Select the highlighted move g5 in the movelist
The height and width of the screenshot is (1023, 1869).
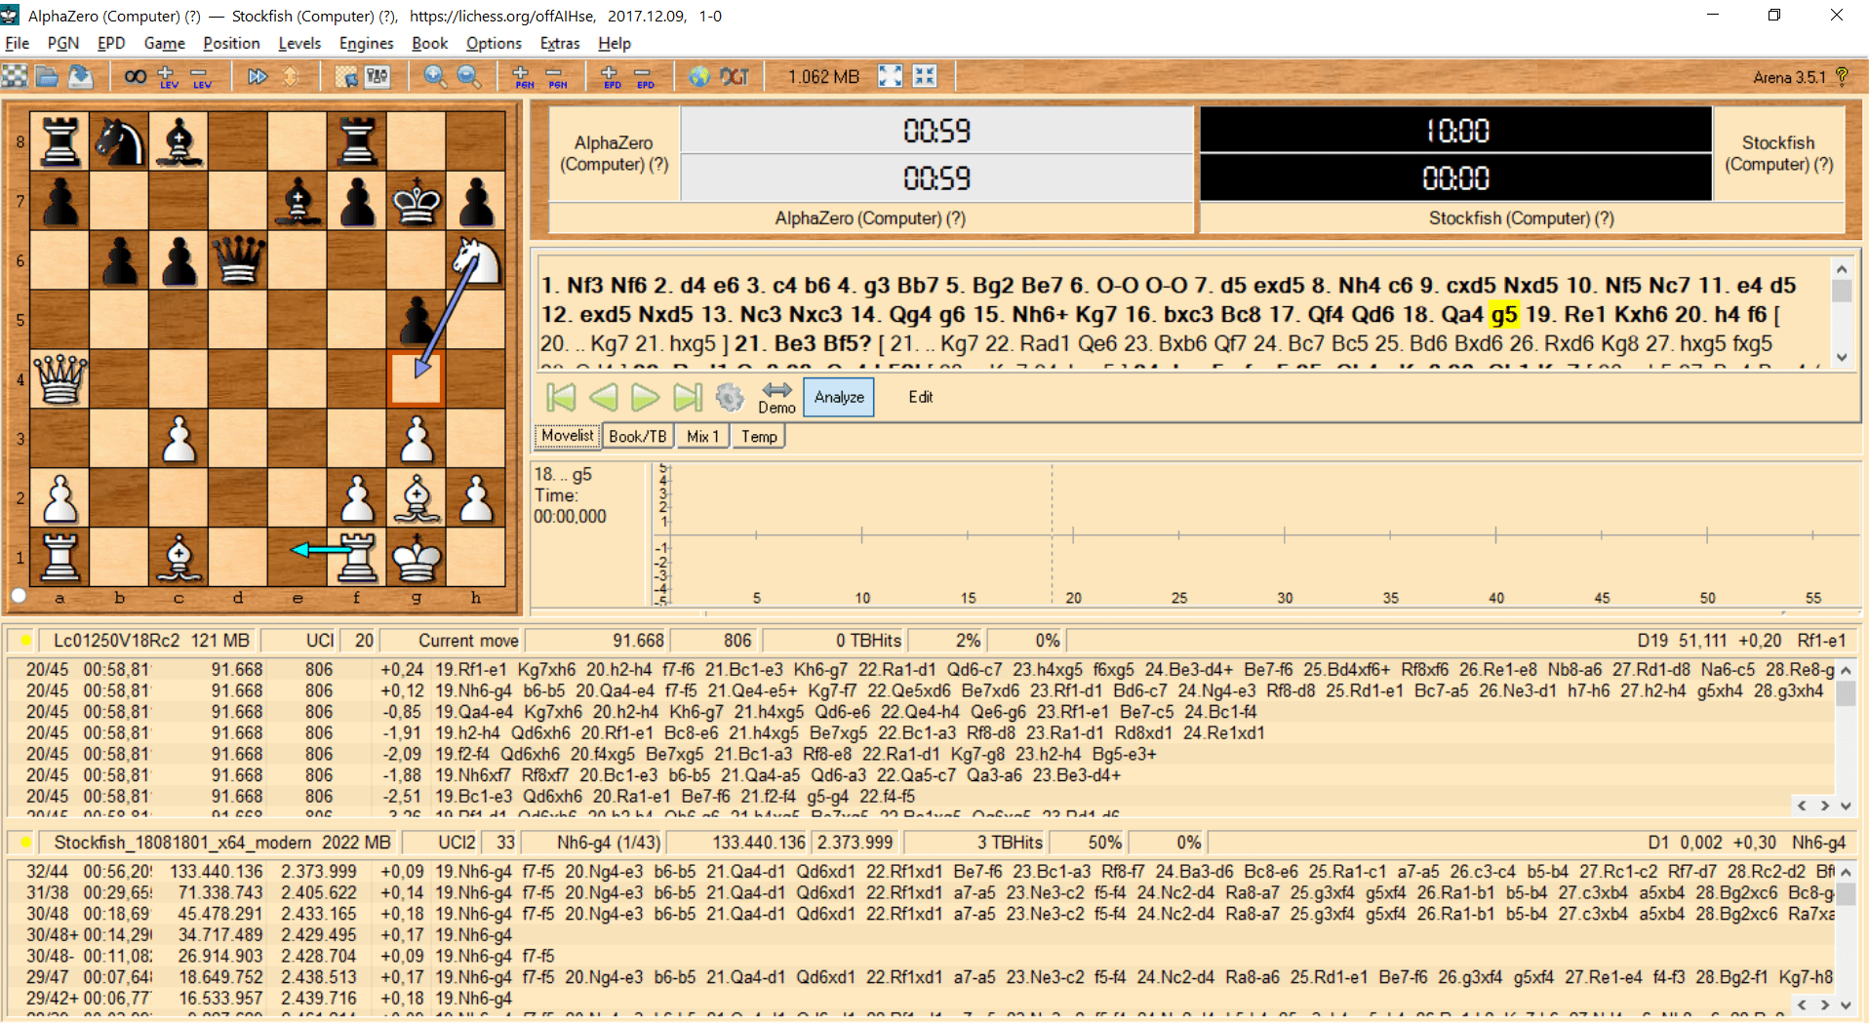(1503, 314)
